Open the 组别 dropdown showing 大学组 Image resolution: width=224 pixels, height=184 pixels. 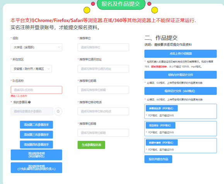pyautogui.click(x=36, y=47)
